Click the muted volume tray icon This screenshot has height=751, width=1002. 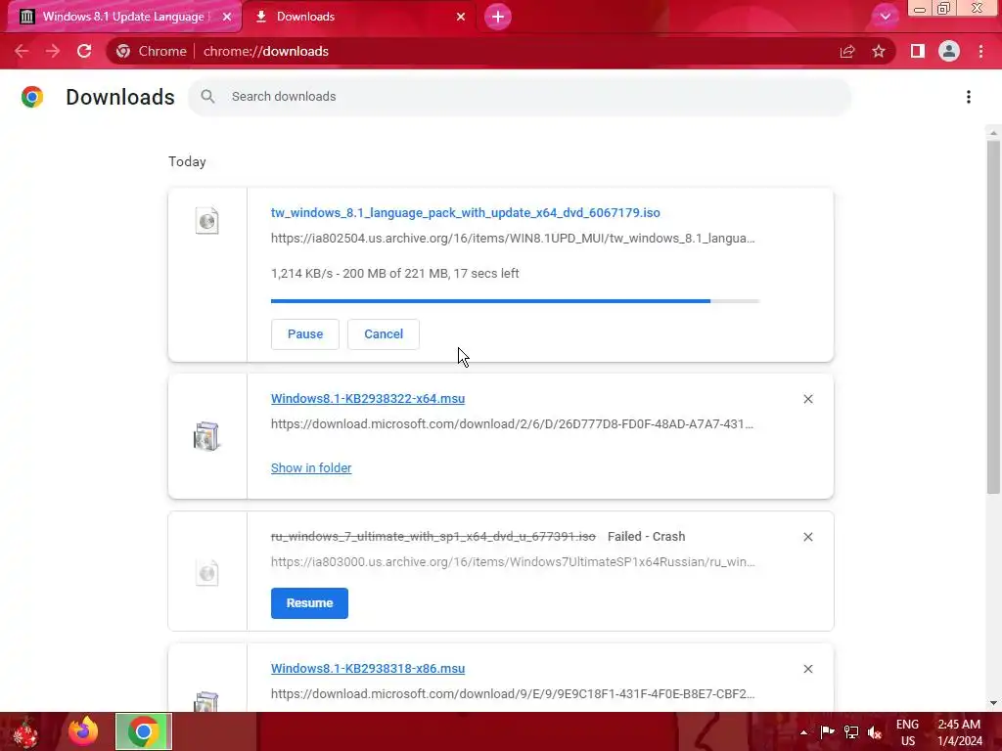click(875, 732)
